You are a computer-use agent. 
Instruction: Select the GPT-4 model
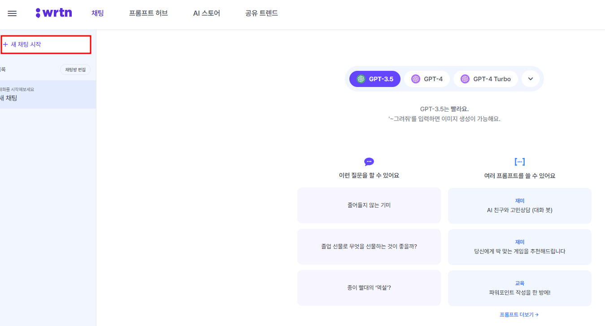[x=427, y=79]
